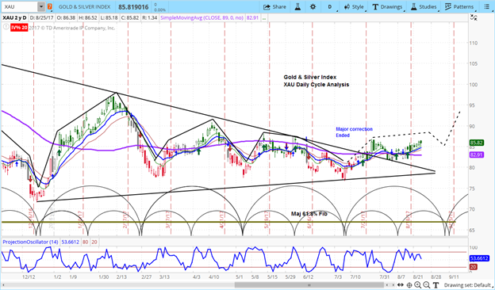Click the crosshair center icon in the bottom bar
Viewport: 495px width, 290px height.
point(409,285)
